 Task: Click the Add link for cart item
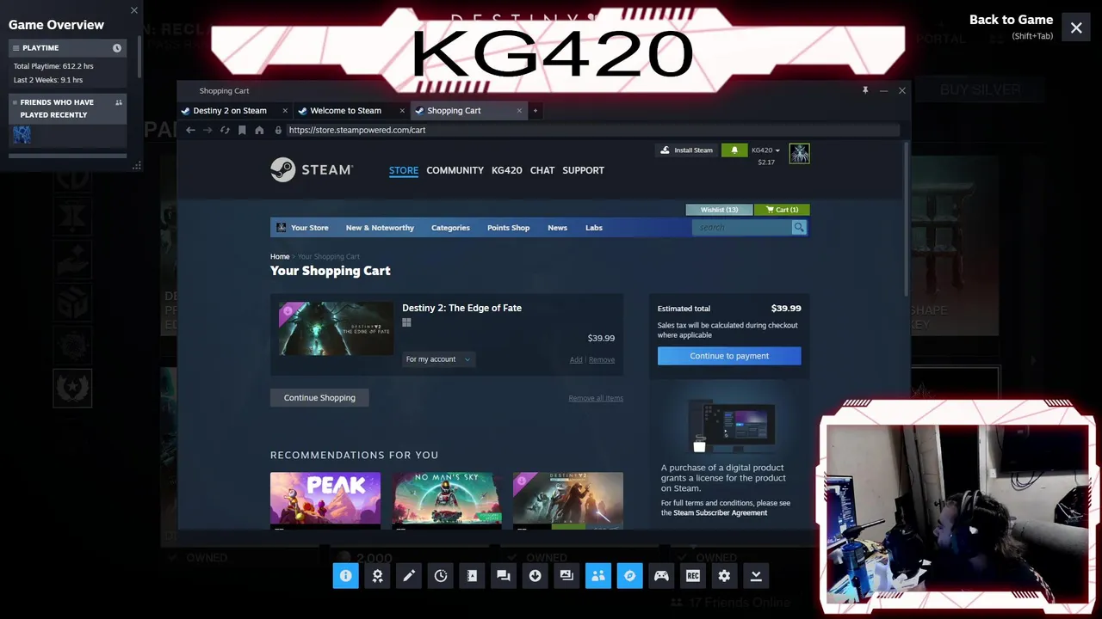tap(576, 359)
